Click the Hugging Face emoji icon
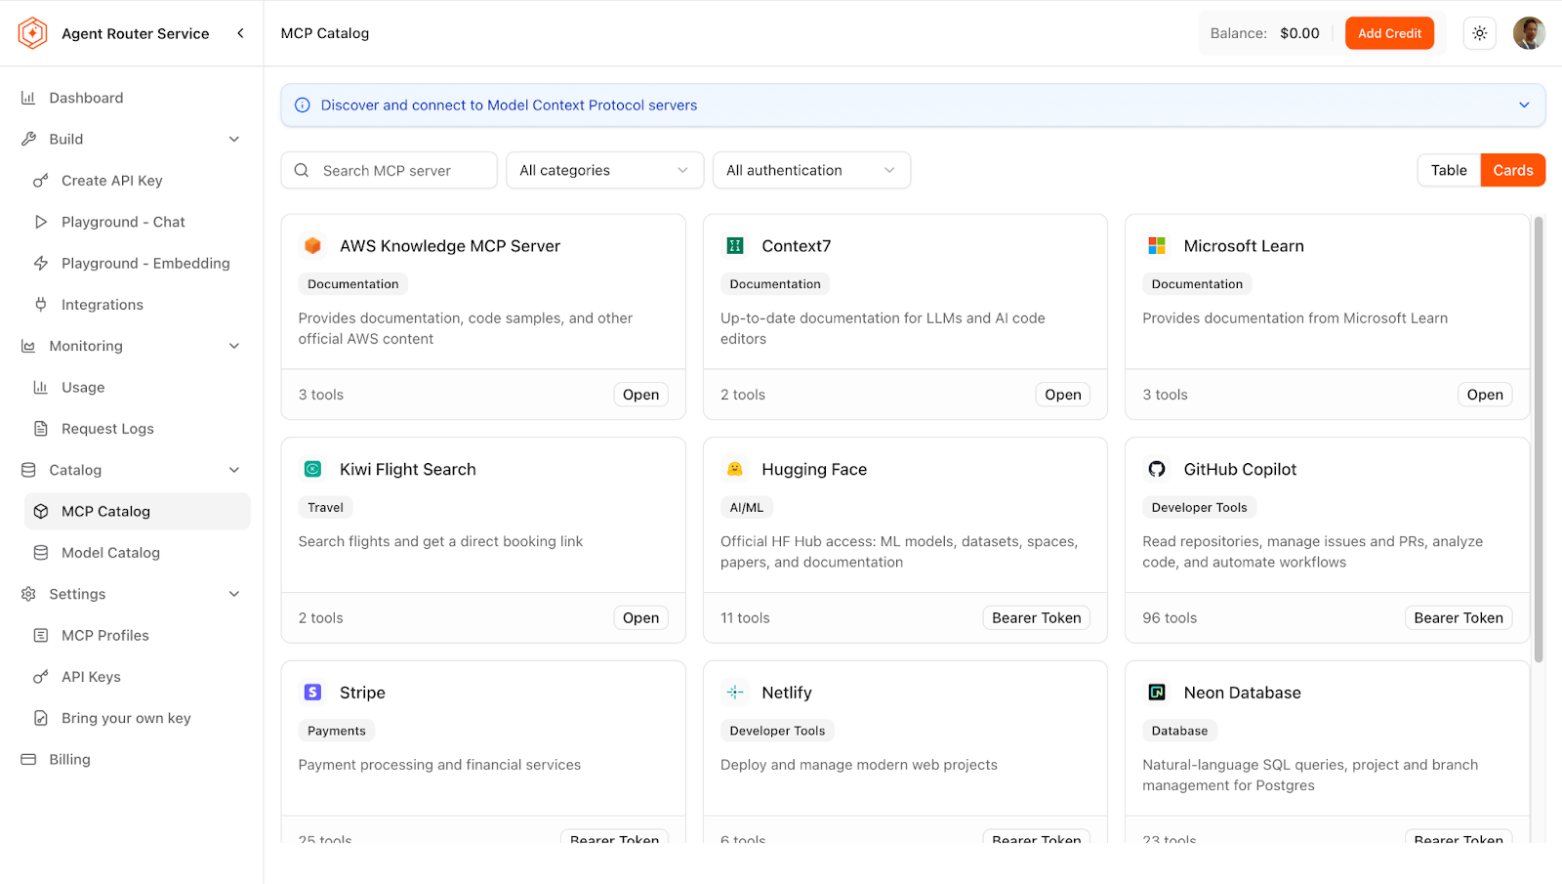This screenshot has width=1562, height=884. point(735,469)
